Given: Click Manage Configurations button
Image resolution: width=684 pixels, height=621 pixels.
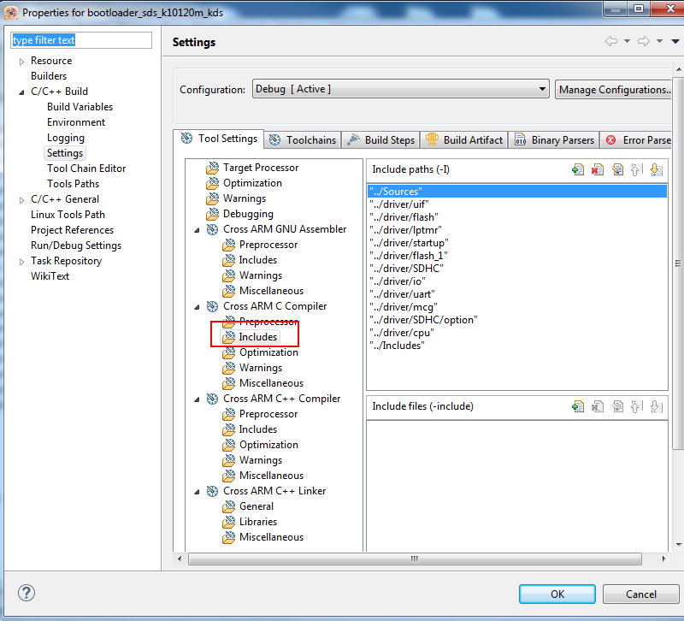Looking at the screenshot, I should [613, 90].
